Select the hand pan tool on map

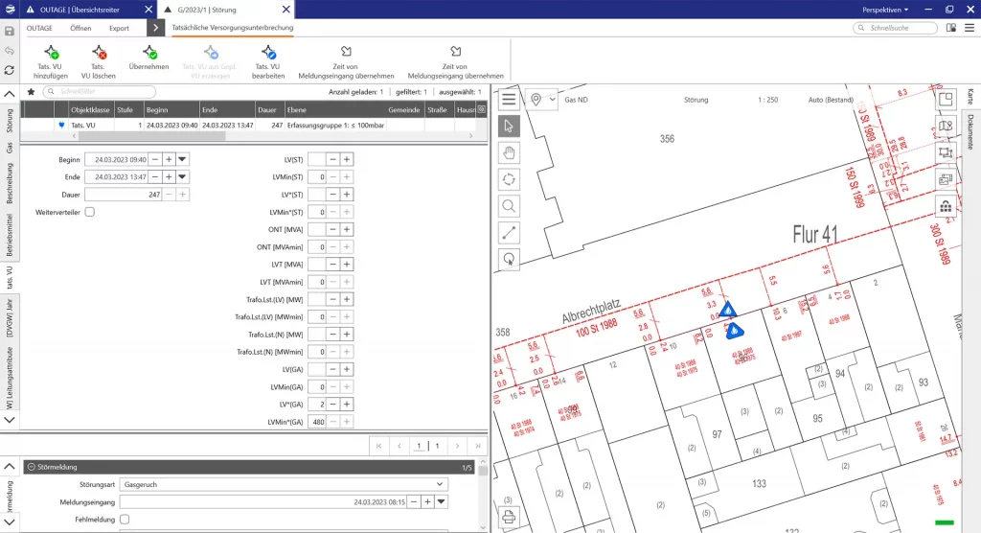pyautogui.click(x=509, y=151)
